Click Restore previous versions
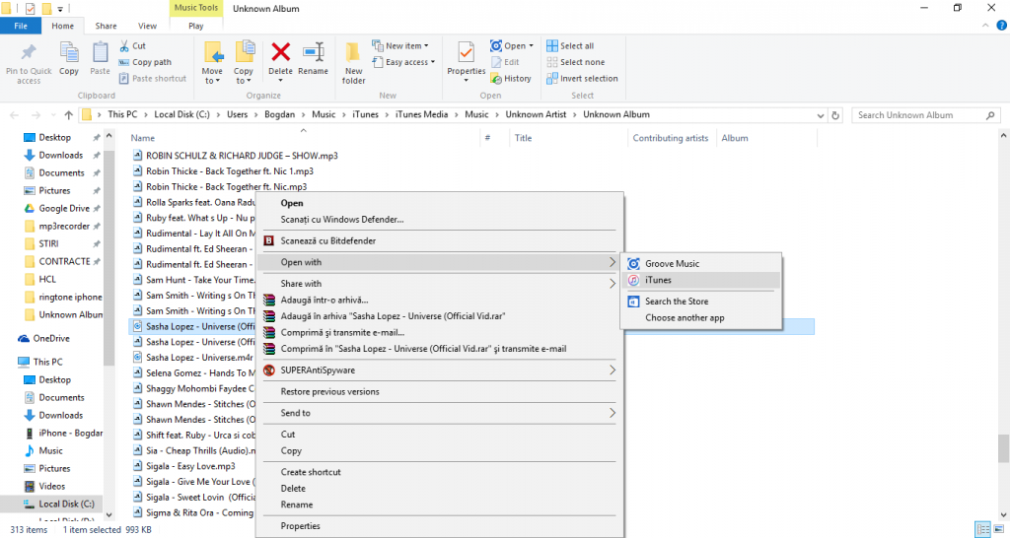 (x=439, y=391)
